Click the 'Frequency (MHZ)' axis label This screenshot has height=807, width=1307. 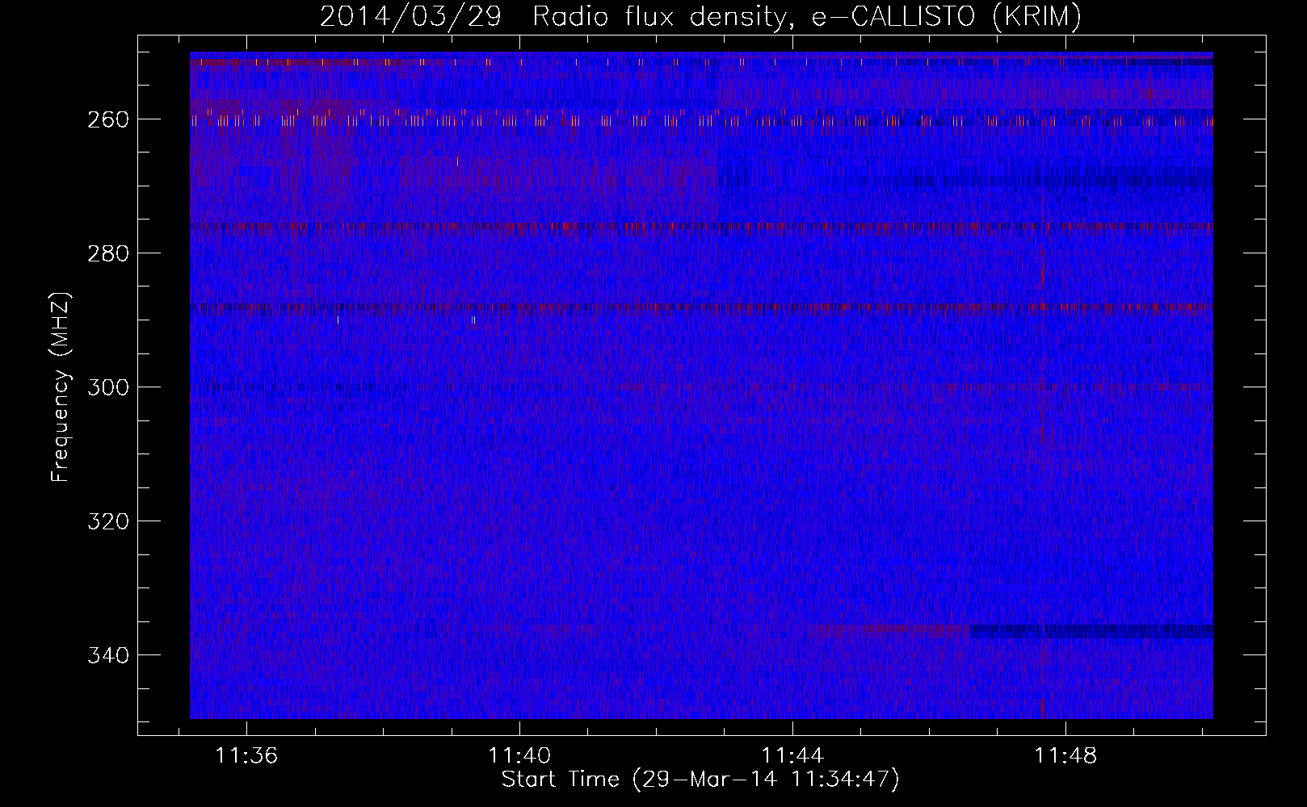[61, 387]
